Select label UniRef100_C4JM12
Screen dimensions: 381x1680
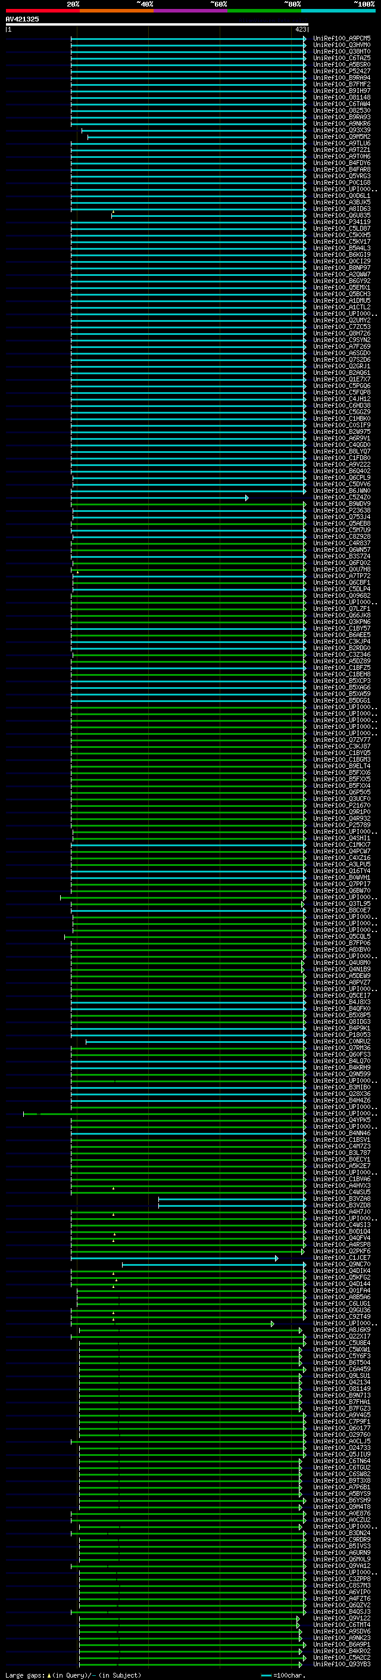342,399
